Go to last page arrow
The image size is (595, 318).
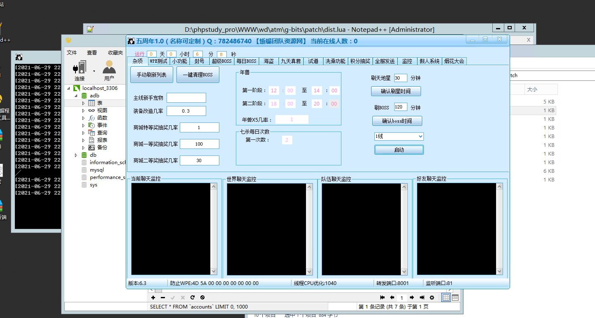[422, 297]
